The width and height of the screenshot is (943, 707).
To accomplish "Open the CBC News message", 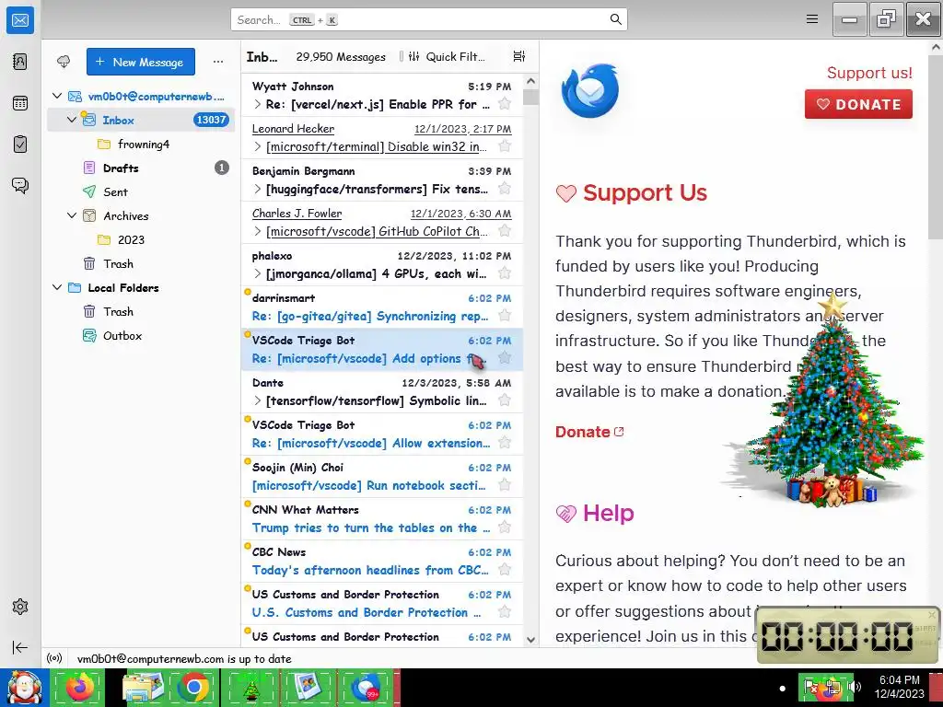I will [382, 561].
